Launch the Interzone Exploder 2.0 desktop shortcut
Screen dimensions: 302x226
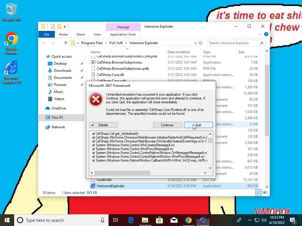pyautogui.click(x=11, y=72)
